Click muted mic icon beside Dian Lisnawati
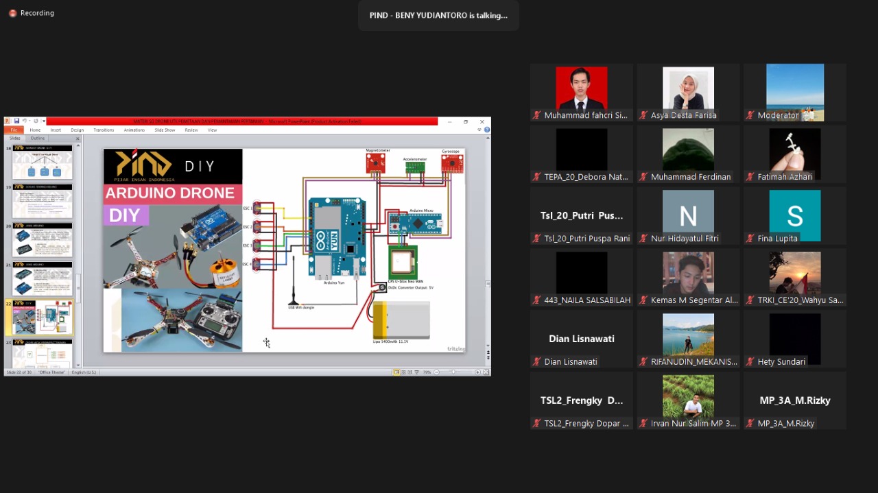The height and width of the screenshot is (493, 878). [x=537, y=362]
